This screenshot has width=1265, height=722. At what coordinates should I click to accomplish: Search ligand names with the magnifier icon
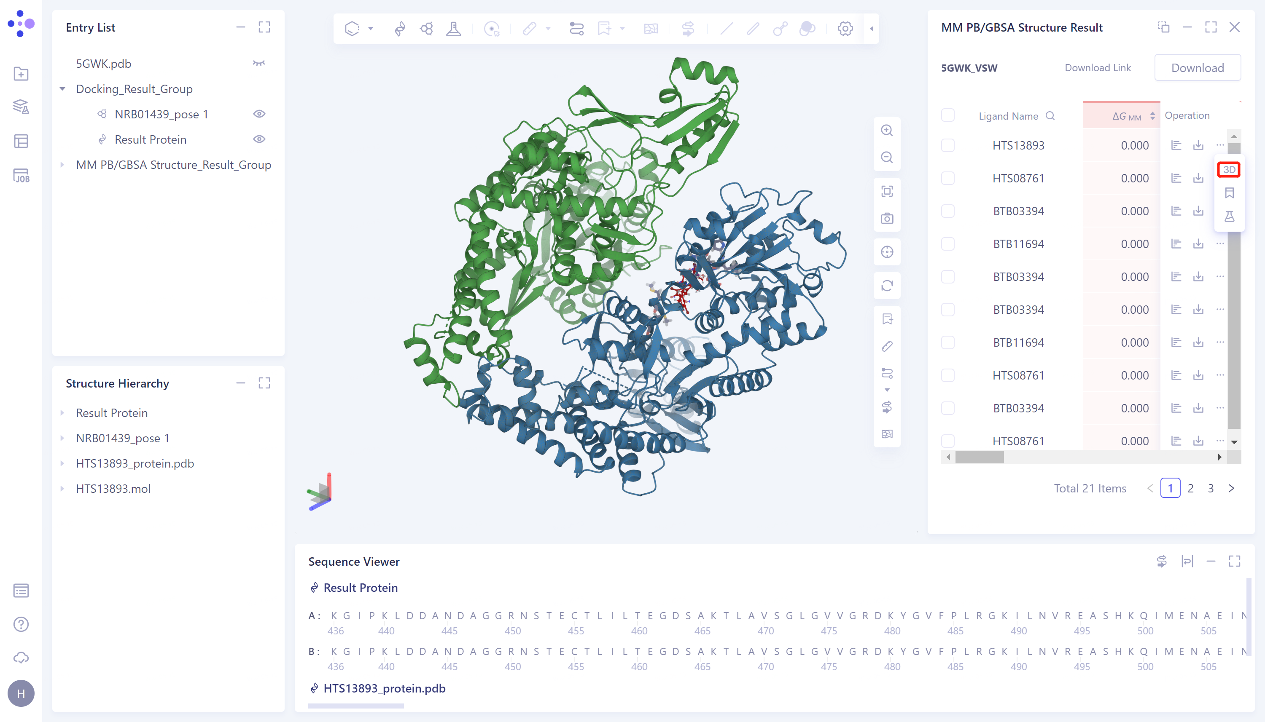pos(1050,115)
